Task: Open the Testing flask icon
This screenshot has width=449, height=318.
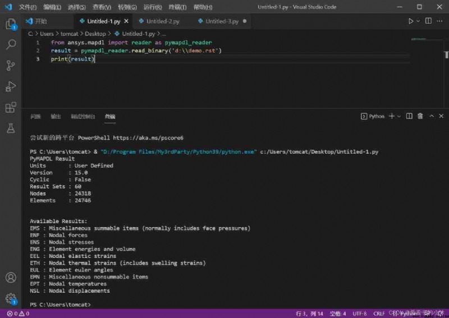Action: coord(11,128)
